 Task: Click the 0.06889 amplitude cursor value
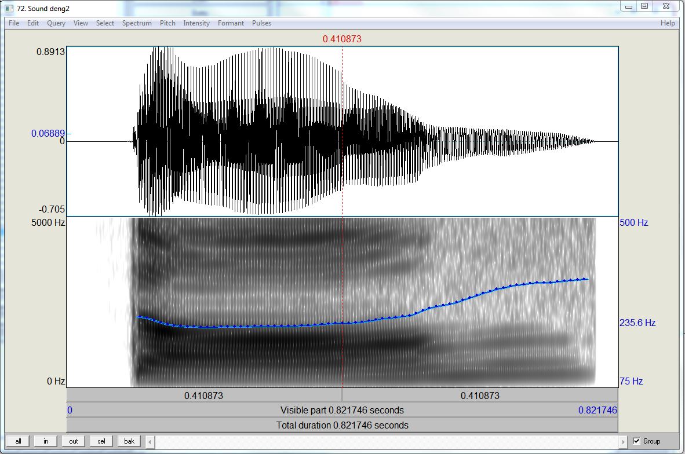(48, 133)
